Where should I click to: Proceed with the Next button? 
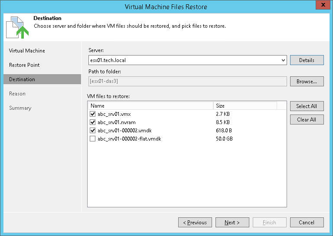(232, 223)
